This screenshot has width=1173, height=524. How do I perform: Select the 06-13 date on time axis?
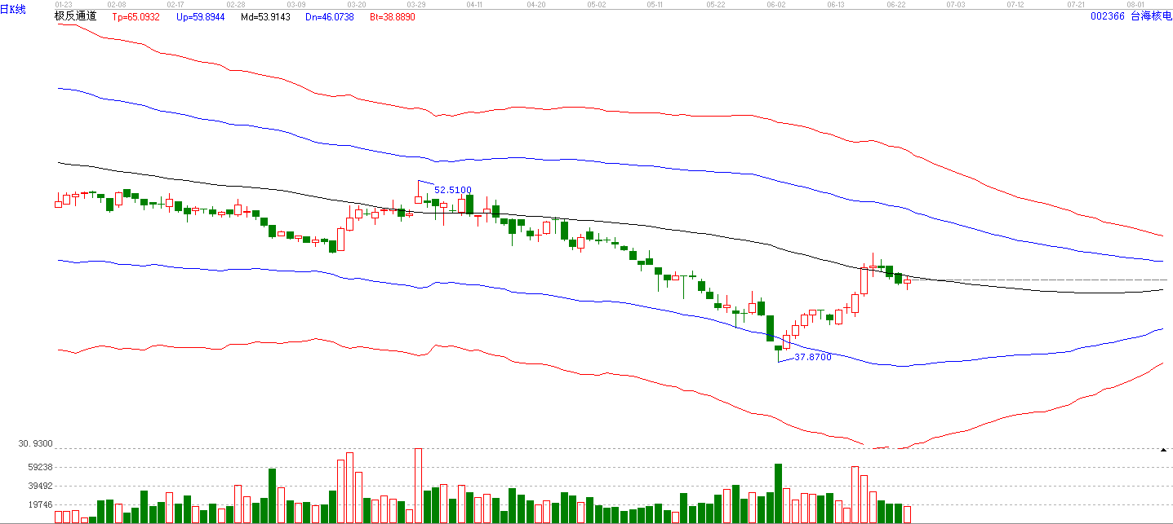[836, 4]
